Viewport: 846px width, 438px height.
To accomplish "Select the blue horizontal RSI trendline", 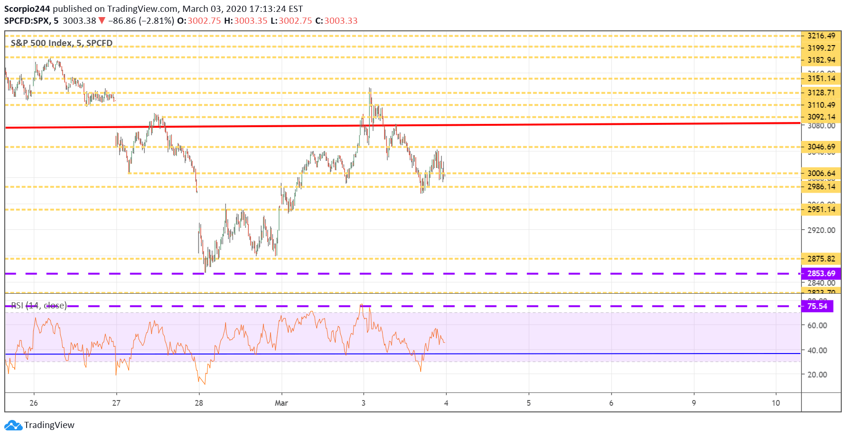I will pyautogui.click(x=403, y=354).
